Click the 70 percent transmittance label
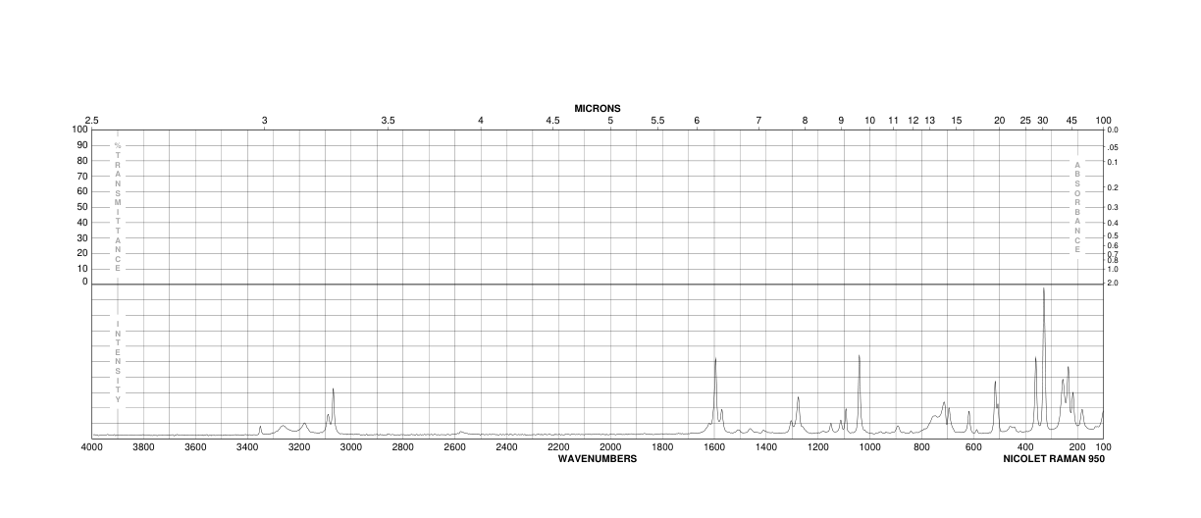The height and width of the screenshot is (518, 1201). click(82, 176)
